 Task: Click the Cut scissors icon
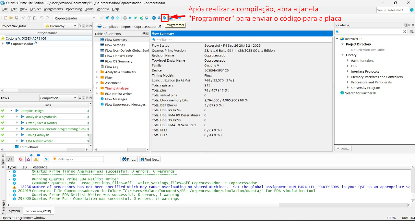(24, 18)
